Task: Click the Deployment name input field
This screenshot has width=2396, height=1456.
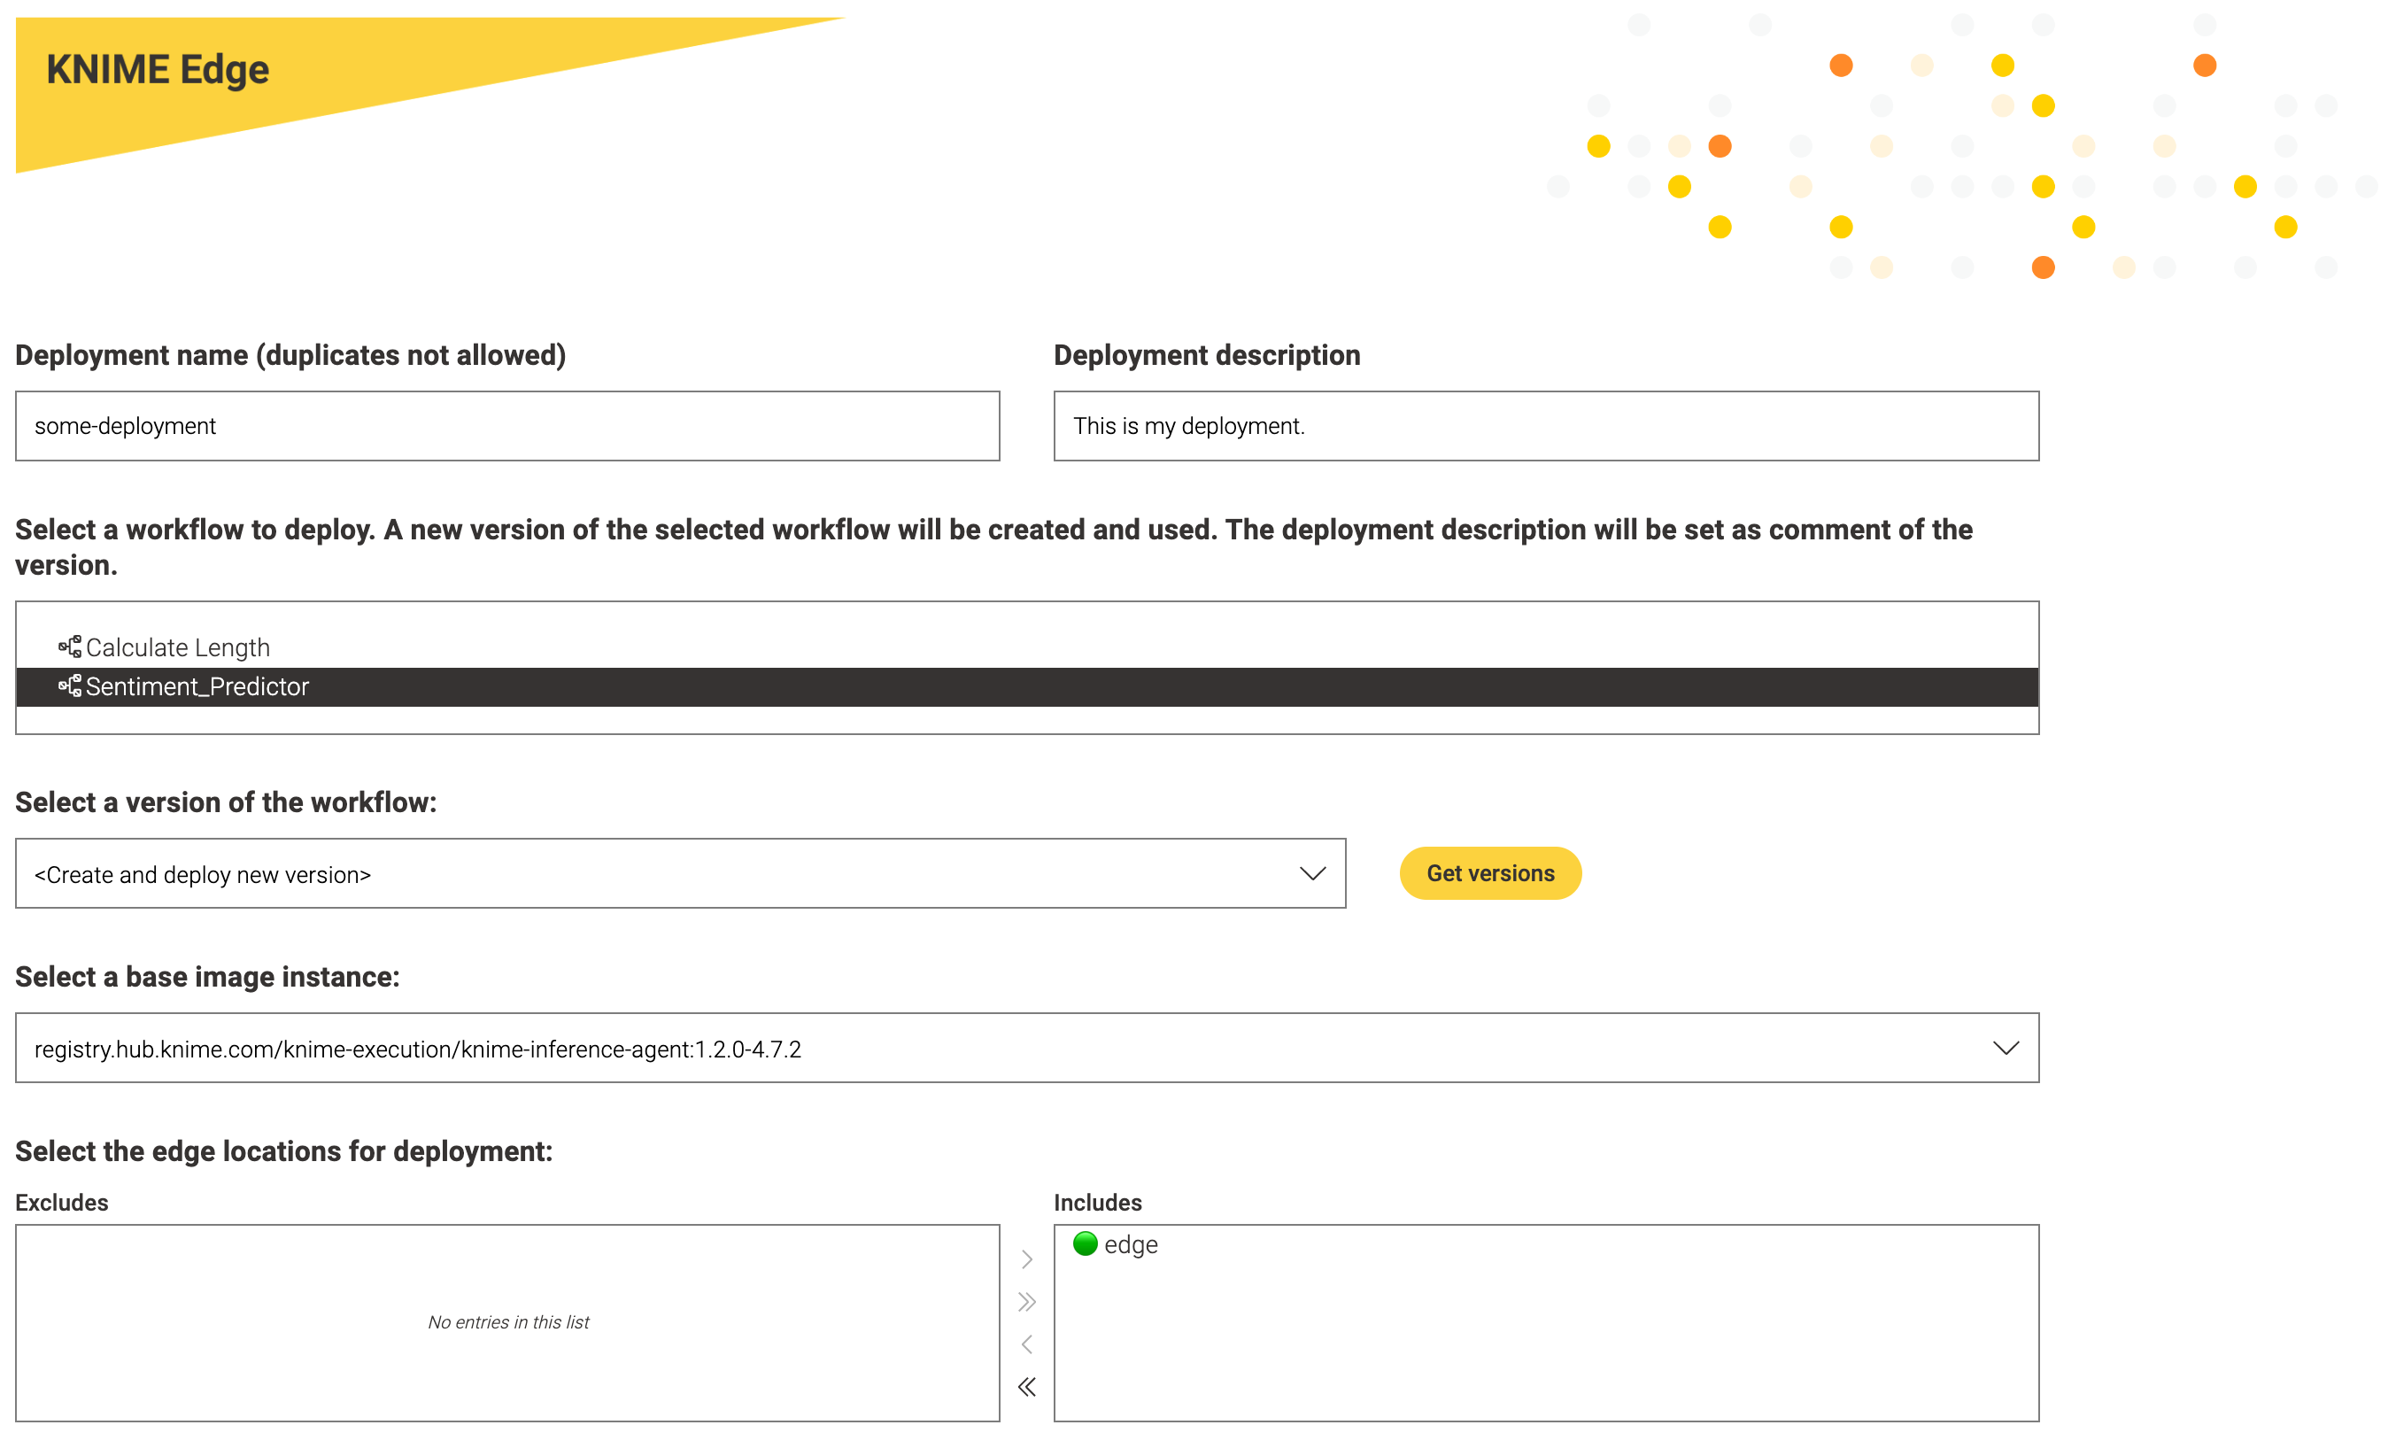Action: pos(506,426)
